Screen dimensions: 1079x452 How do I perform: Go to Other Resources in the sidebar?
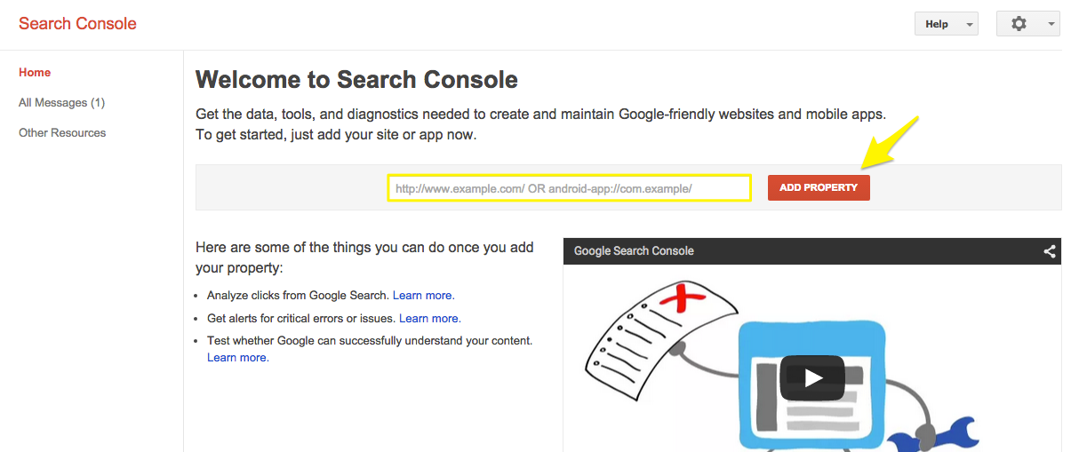62,133
